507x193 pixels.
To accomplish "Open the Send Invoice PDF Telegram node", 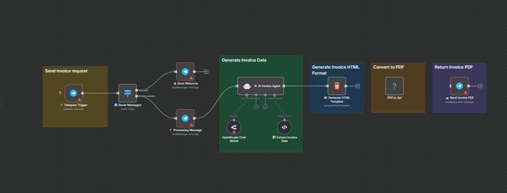I will 459,86.
